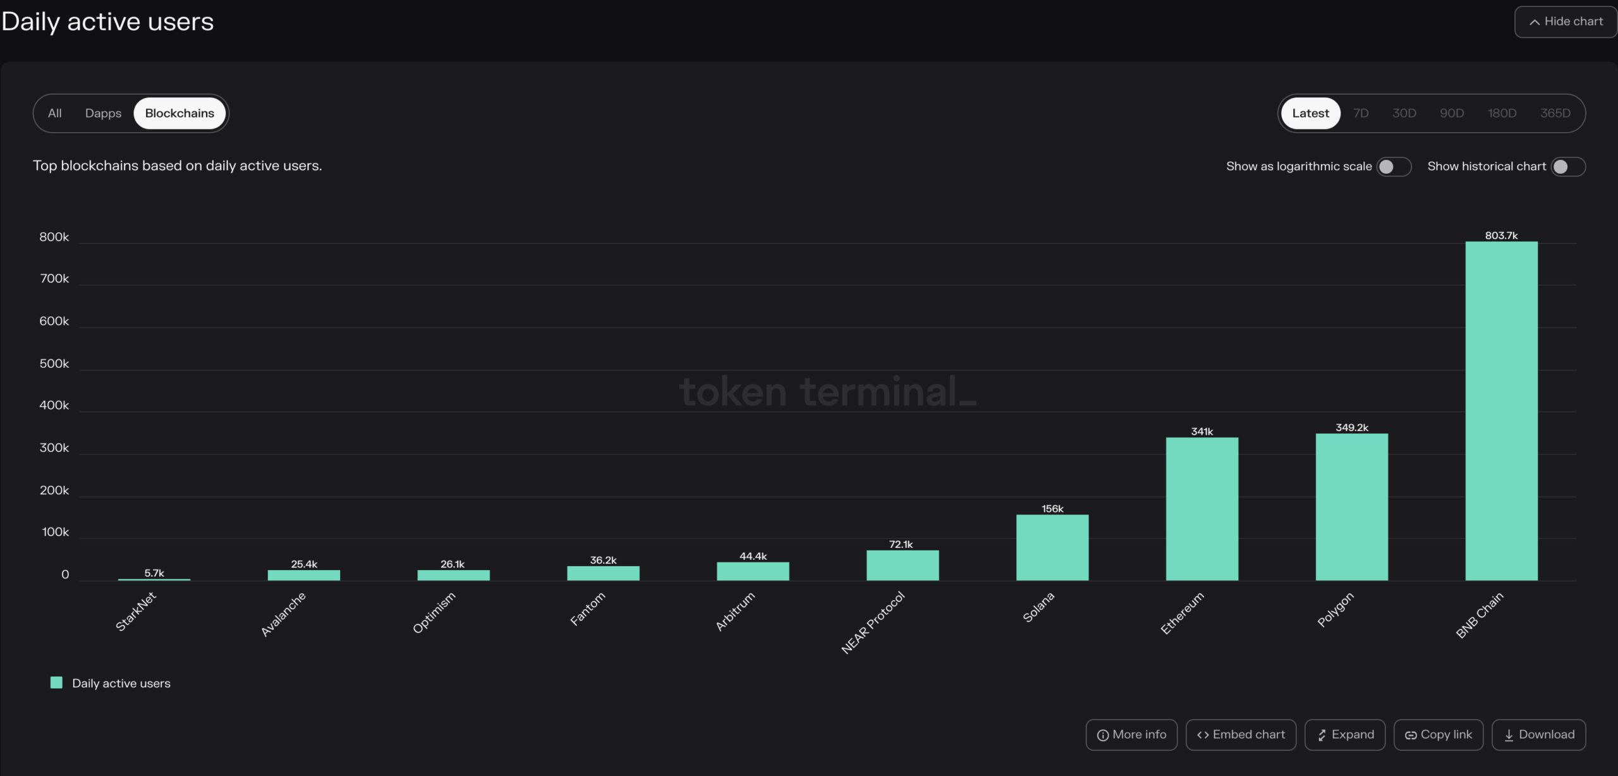Screen dimensions: 1618x776
Task: Switch to 7D time range
Action: 1361,113
